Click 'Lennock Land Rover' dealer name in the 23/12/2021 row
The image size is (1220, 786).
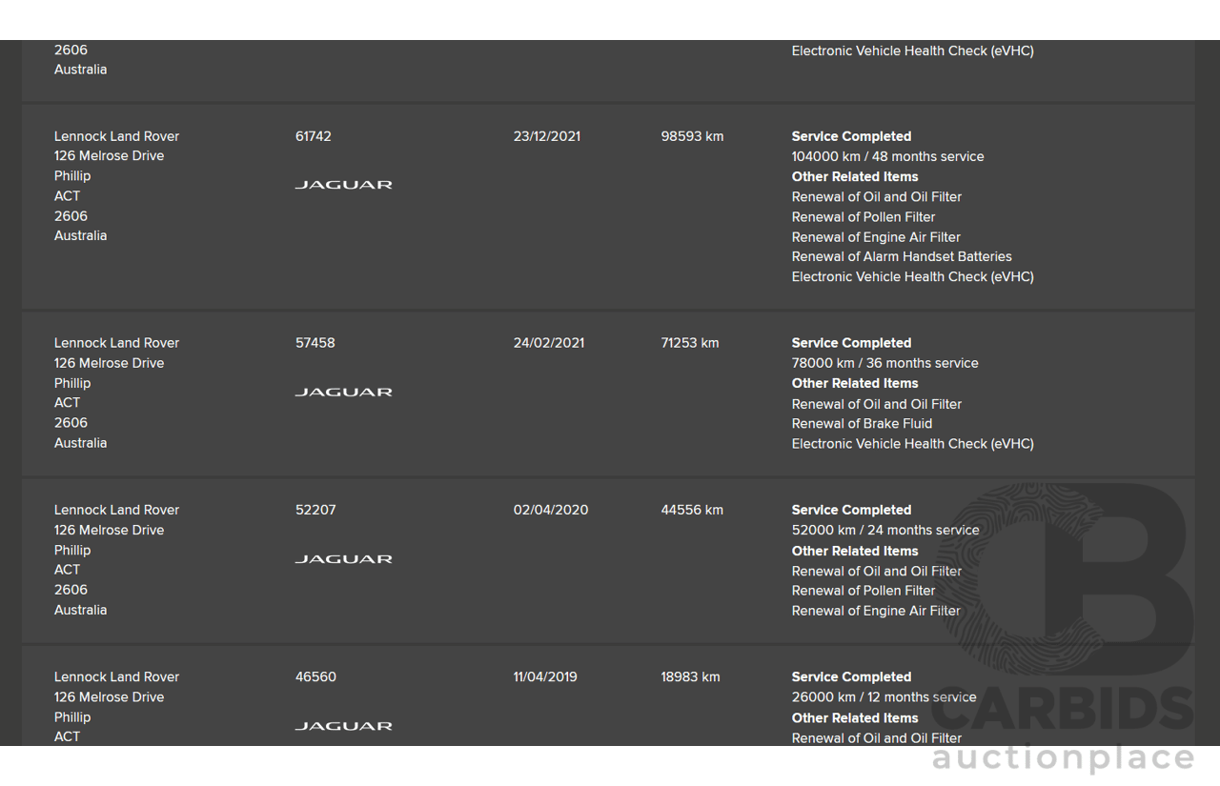(x=116, y=136)
